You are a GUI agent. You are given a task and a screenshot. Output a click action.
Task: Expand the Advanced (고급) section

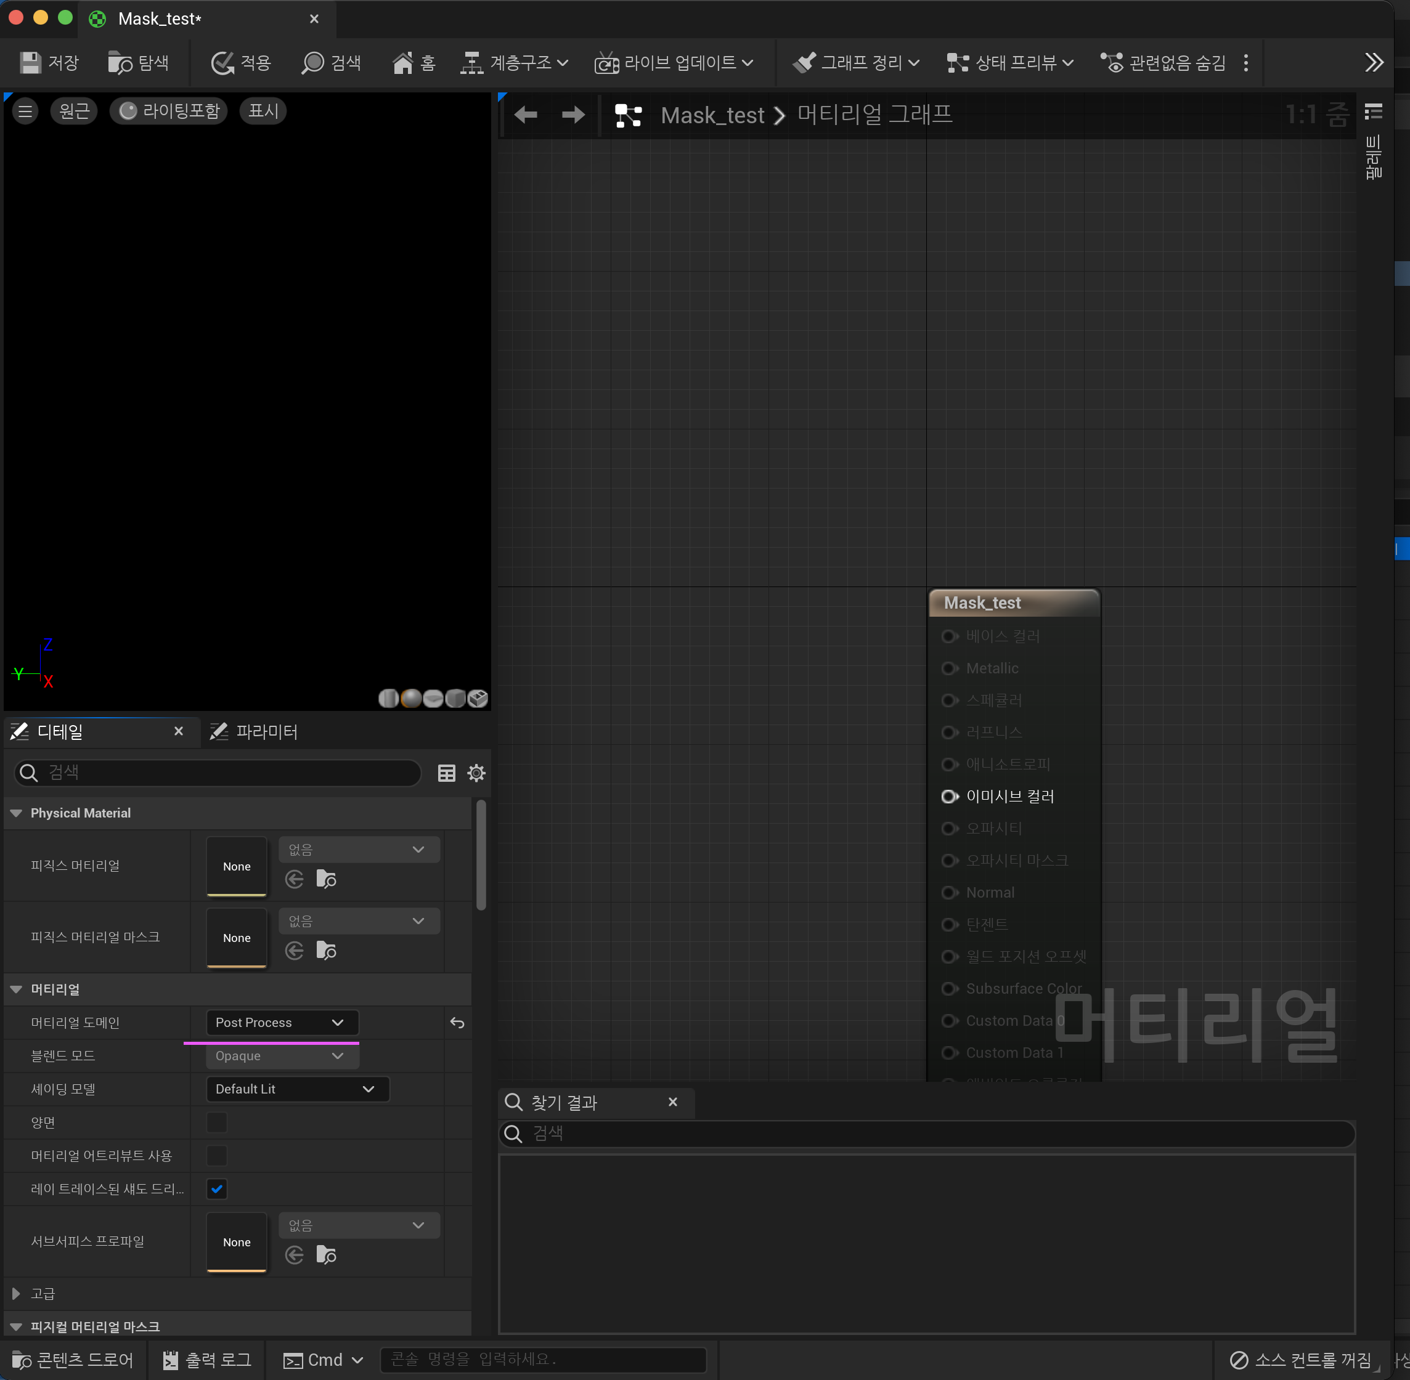coord(16,1293)
